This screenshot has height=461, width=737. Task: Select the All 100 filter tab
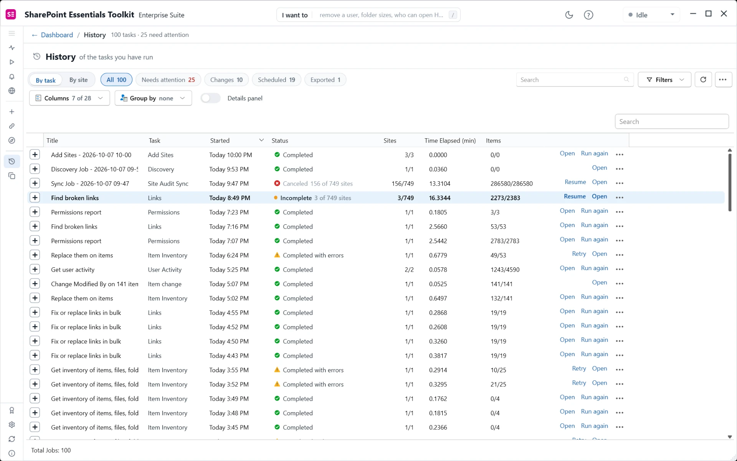coord(116,80)
